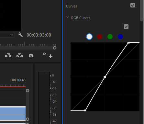Click the 00:03:03:00 duration timecode

tap(39, 35)
